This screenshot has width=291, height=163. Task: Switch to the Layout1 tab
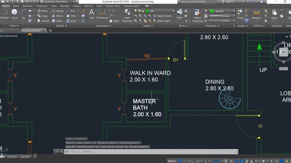12,157
